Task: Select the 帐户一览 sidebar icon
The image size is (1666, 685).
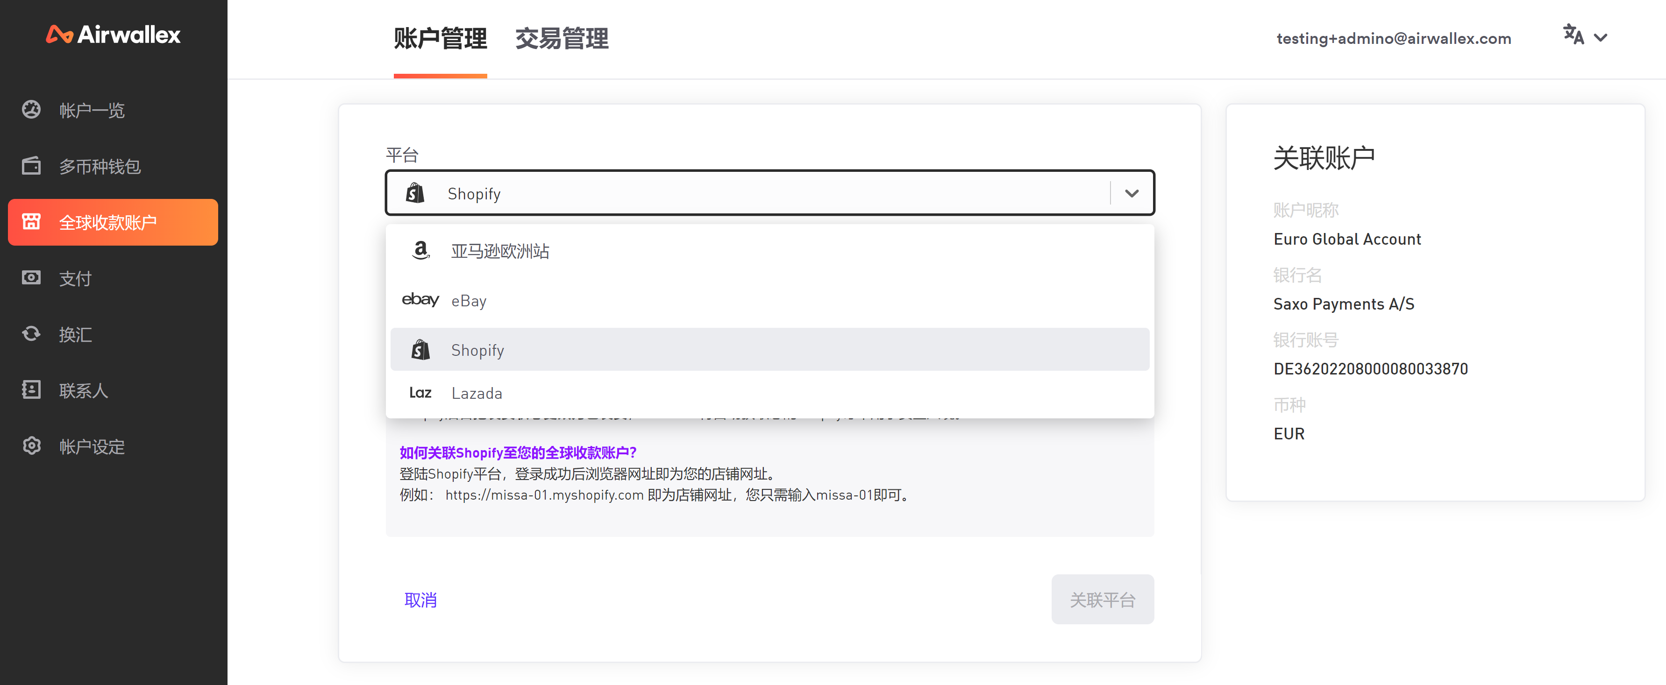Action: click(31, 110)
